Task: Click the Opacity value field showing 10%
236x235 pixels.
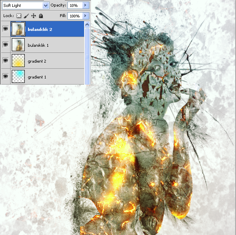Action: point(75,5)
